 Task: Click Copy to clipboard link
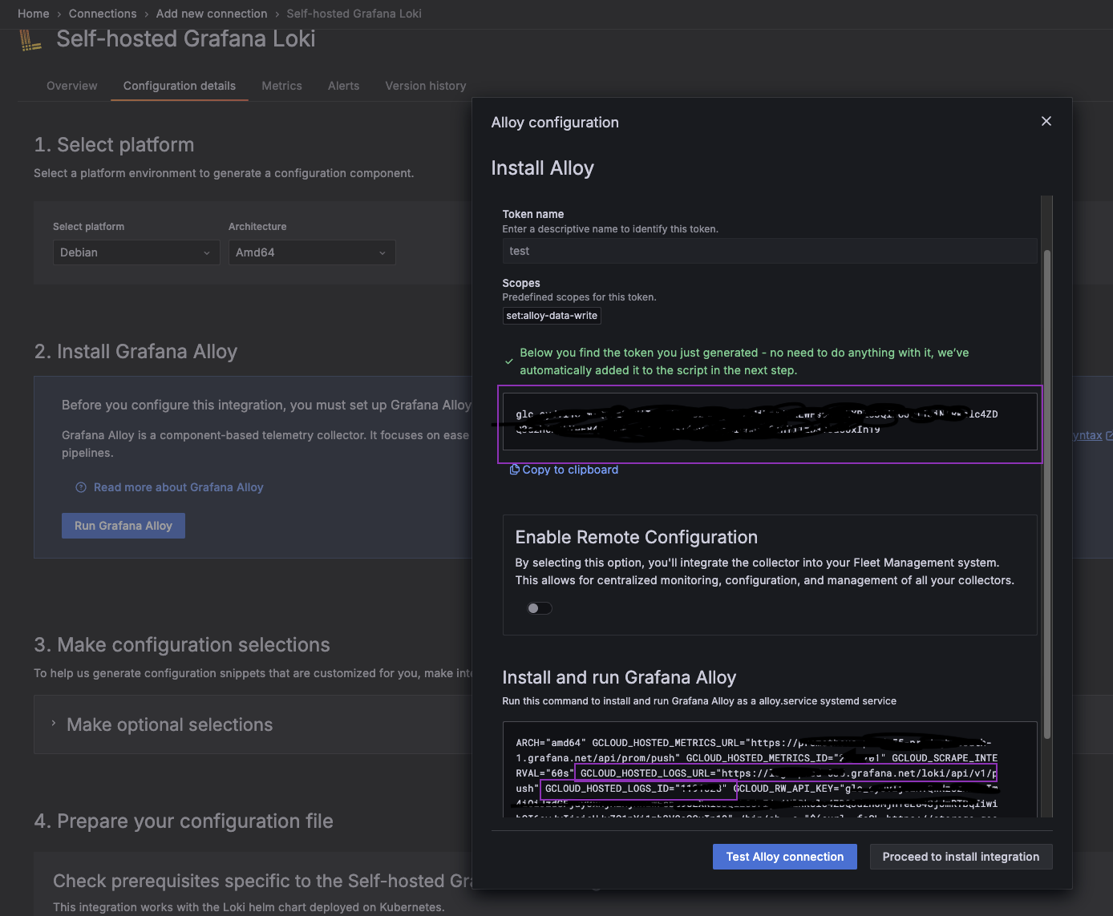point(570,470)
